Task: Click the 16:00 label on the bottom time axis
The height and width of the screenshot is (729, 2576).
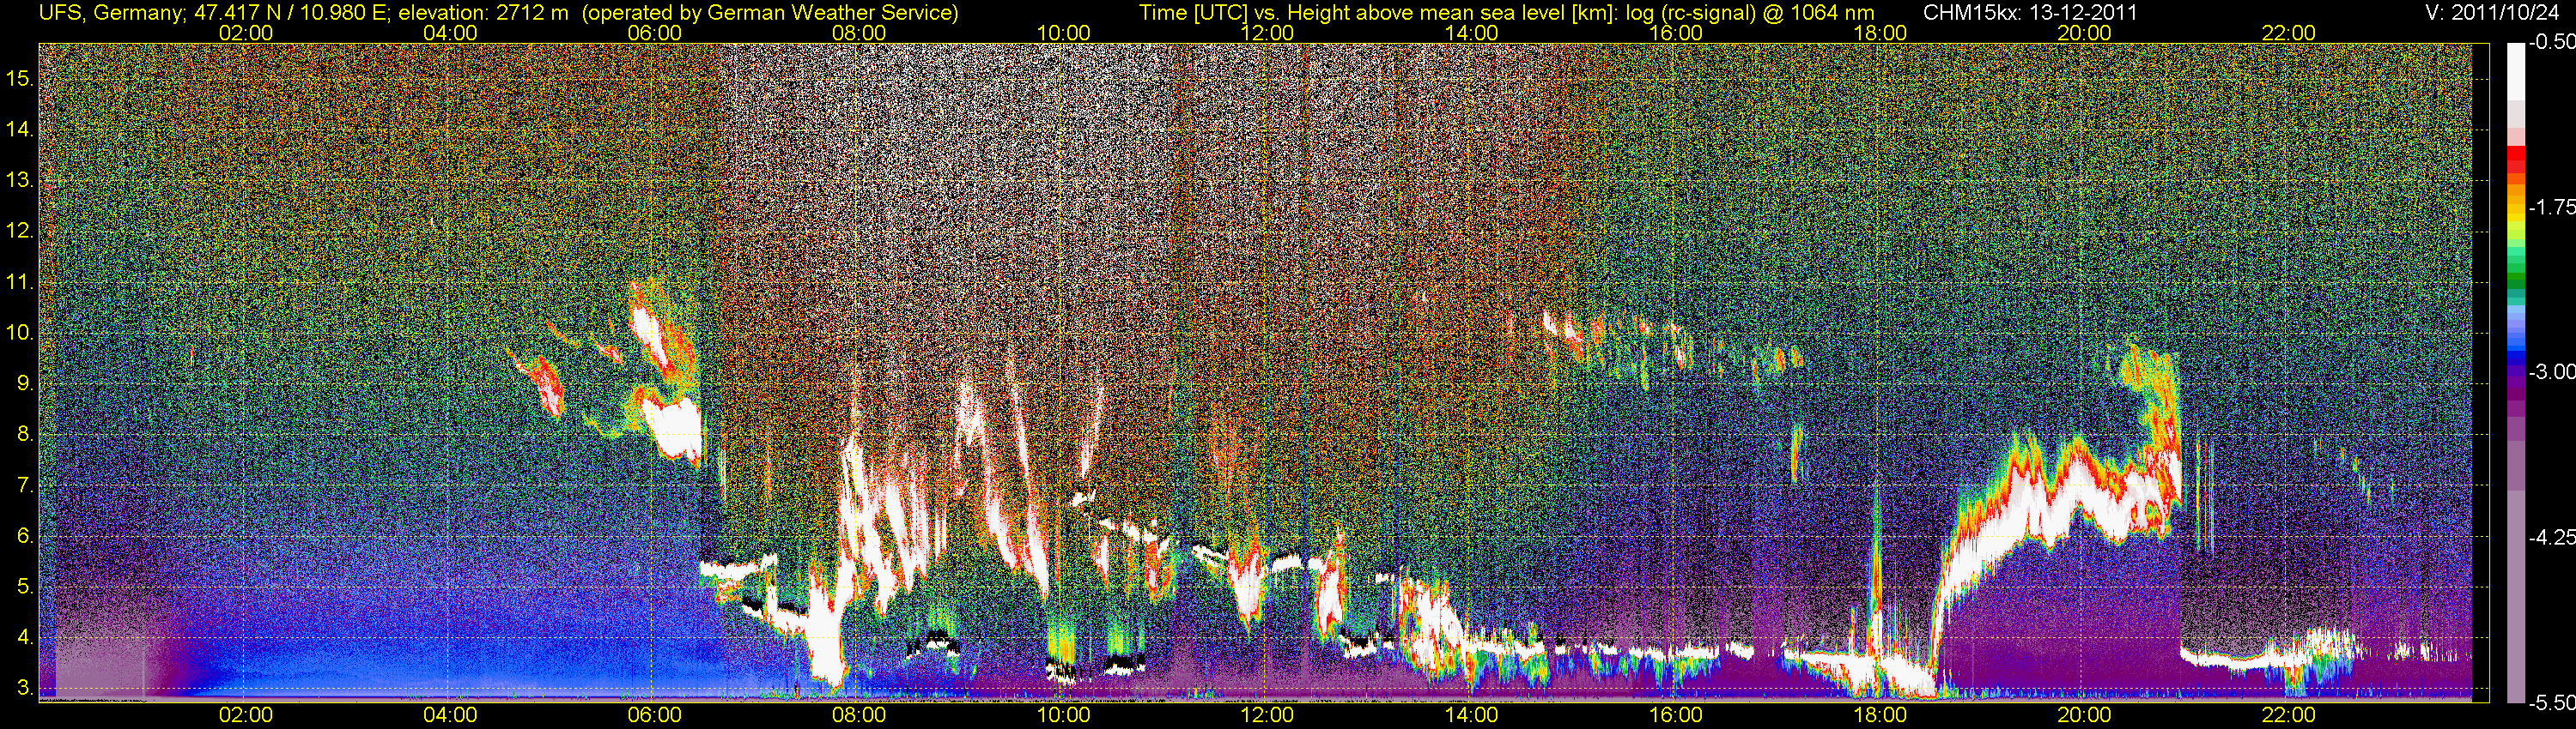Action: [x=1676, y=715]
